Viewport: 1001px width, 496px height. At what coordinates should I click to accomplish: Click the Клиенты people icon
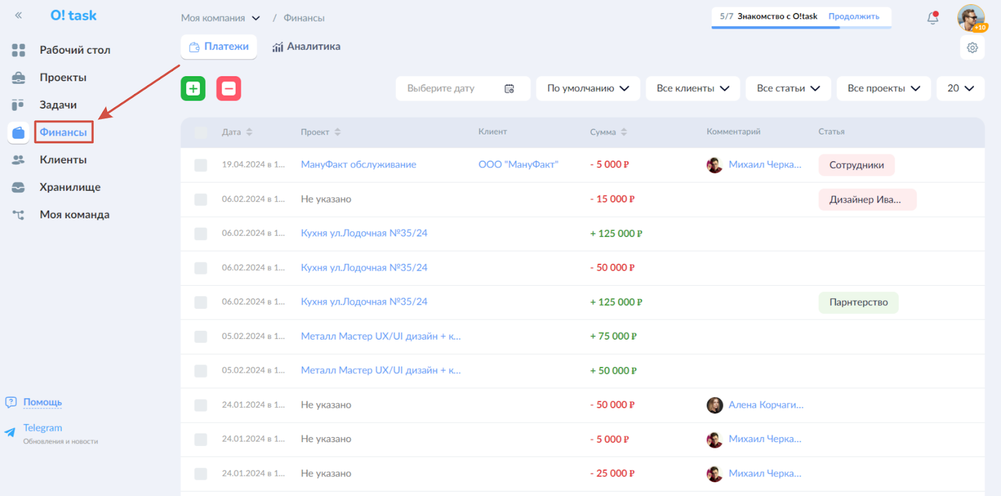pos(19,159)
